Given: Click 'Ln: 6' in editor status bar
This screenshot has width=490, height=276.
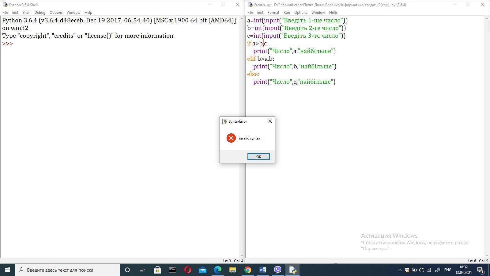Looking at the screenshot, I should [472, 261].
